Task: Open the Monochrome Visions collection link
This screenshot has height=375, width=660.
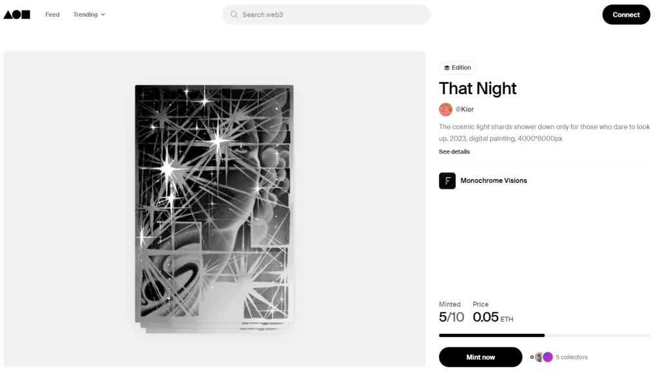Action: coord(494,180)
